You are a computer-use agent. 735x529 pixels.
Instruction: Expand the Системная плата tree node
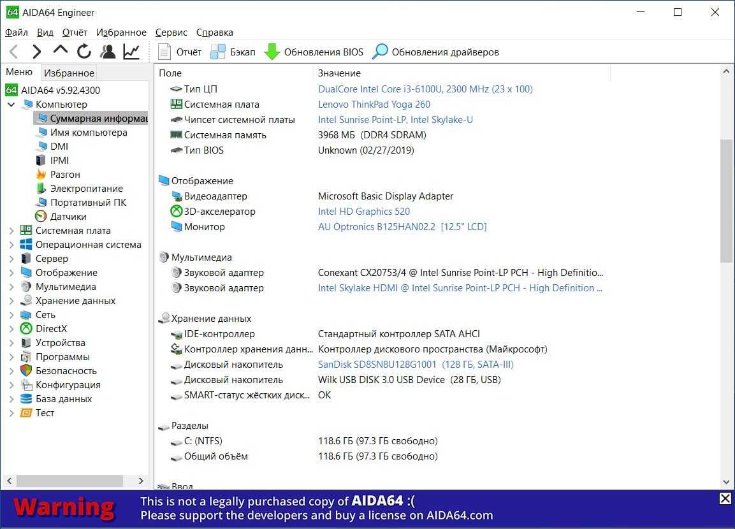coord(11,231)
